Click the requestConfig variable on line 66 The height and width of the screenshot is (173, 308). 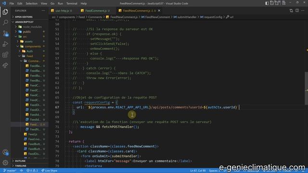click(x=97, y=102)
